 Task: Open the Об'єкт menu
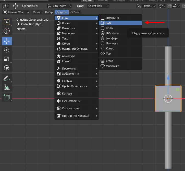75,12
